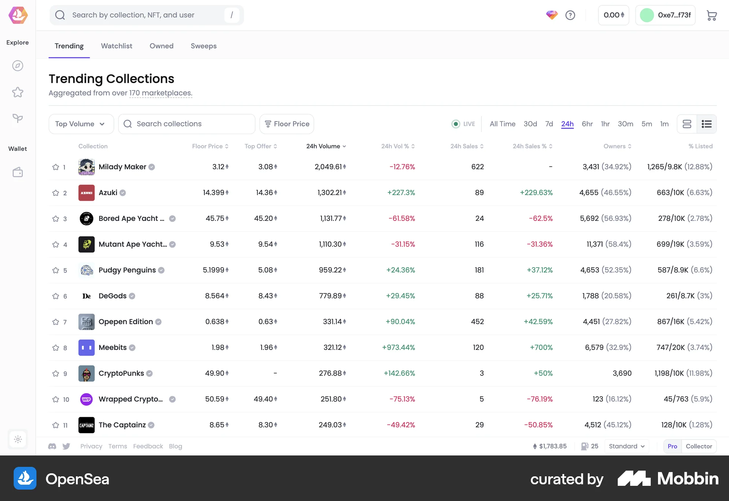Open the Discord icon in footer
The image size is (729, 501).
click(52, 446)
